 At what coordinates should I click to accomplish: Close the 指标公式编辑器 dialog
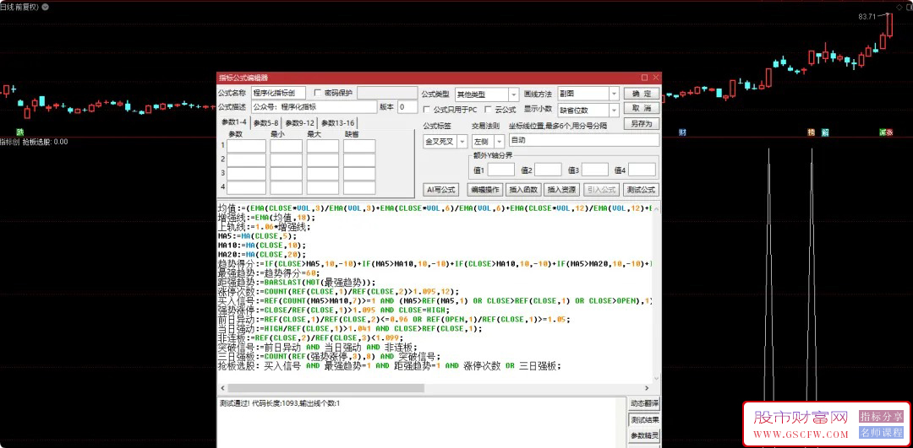(656, 78)
